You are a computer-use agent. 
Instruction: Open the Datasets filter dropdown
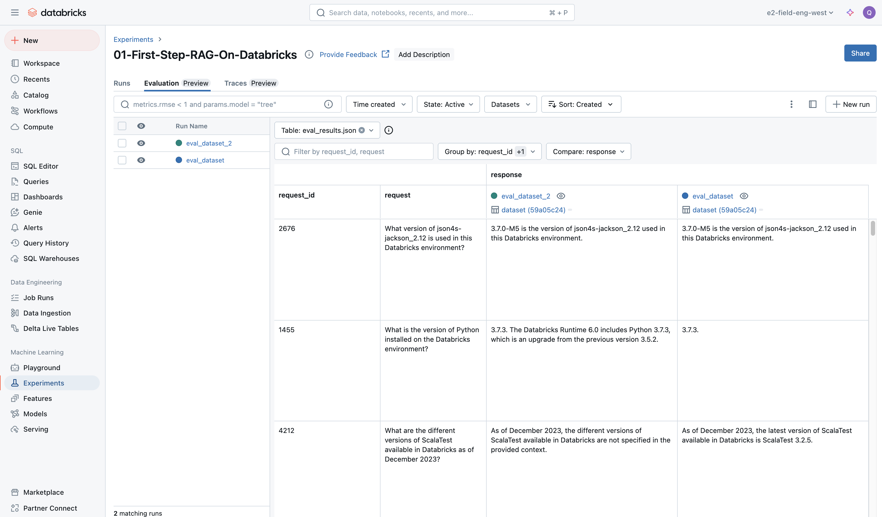(510, 104)
